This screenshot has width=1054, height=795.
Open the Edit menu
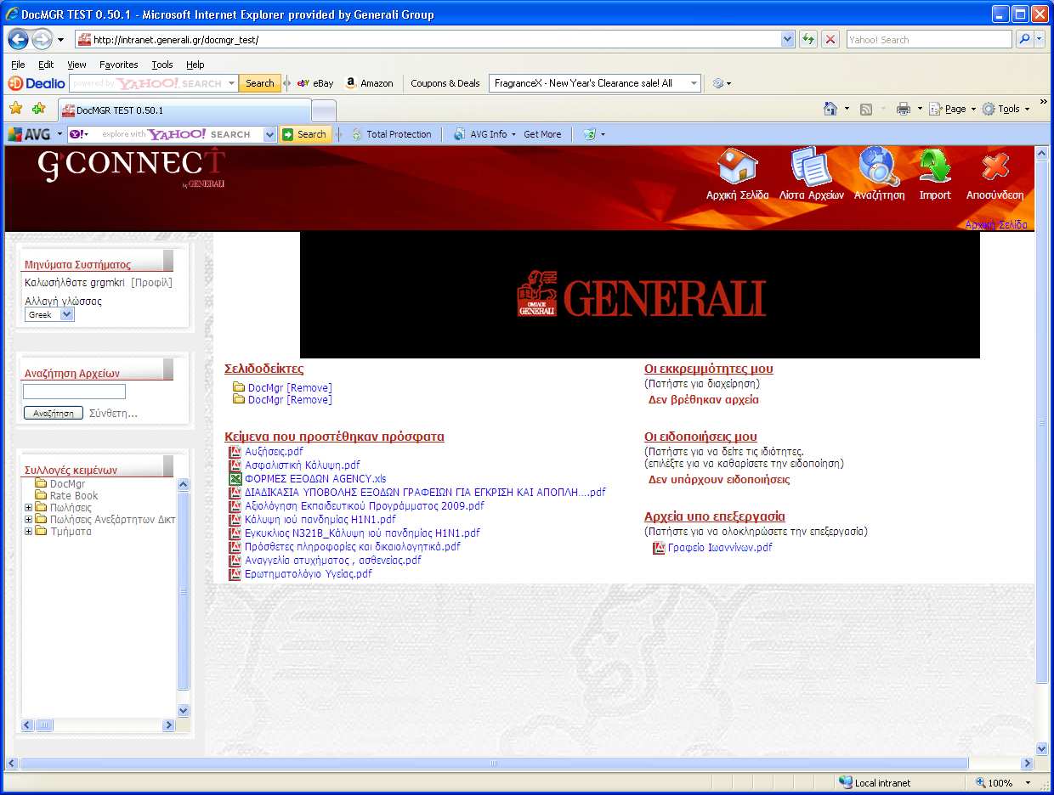coord(46,65)
